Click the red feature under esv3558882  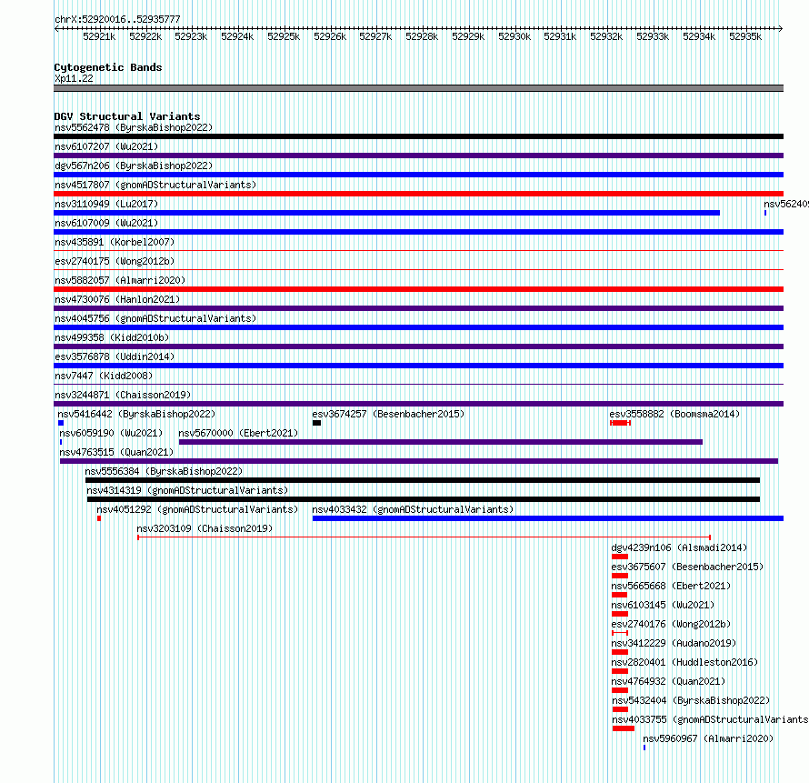point(620,423)
